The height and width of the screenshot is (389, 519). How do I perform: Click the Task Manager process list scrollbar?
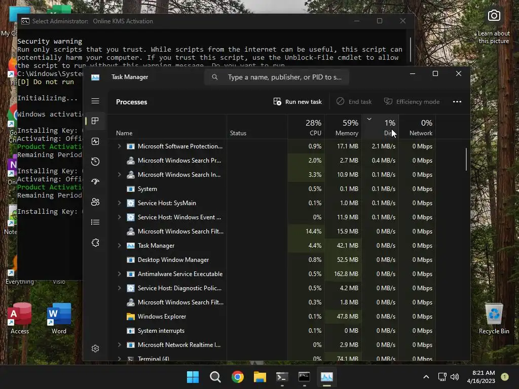tap(466, 160)
